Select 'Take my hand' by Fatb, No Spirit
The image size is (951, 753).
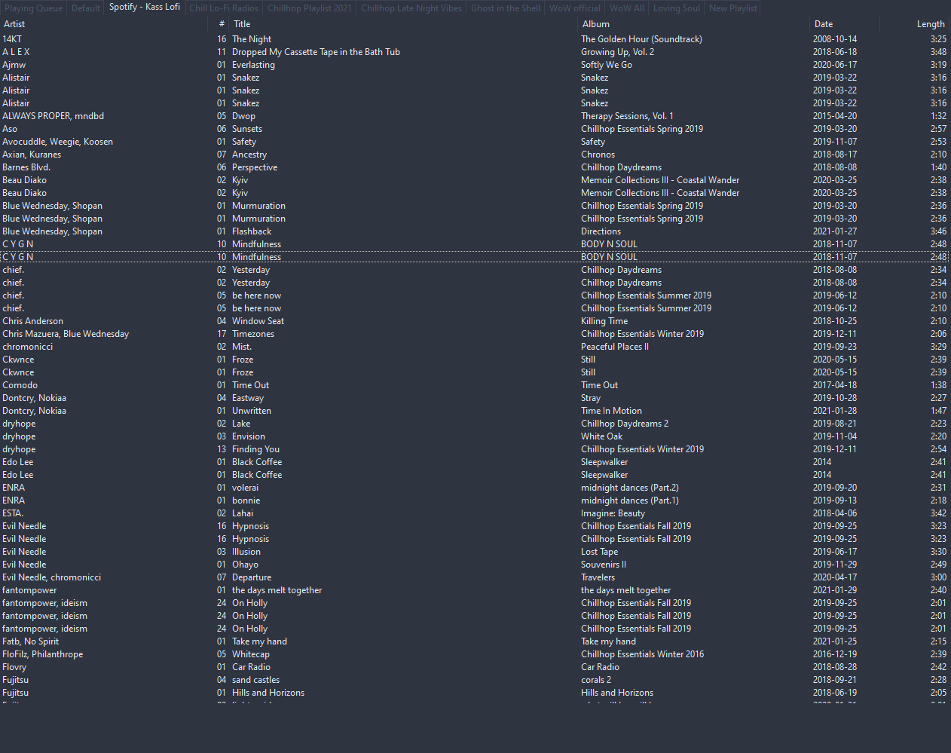(259, 641)
